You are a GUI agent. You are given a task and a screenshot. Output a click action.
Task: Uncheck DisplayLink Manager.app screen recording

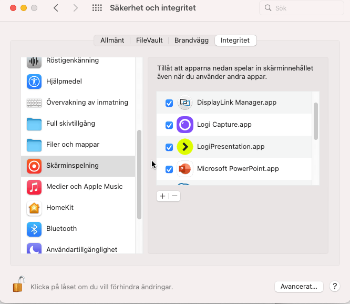pyautogui.click(x=169, y=103)
